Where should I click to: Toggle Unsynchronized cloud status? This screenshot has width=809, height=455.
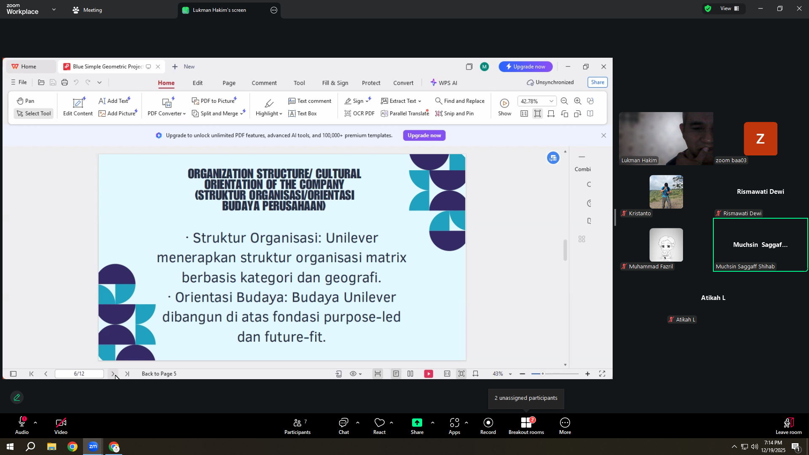550,83
